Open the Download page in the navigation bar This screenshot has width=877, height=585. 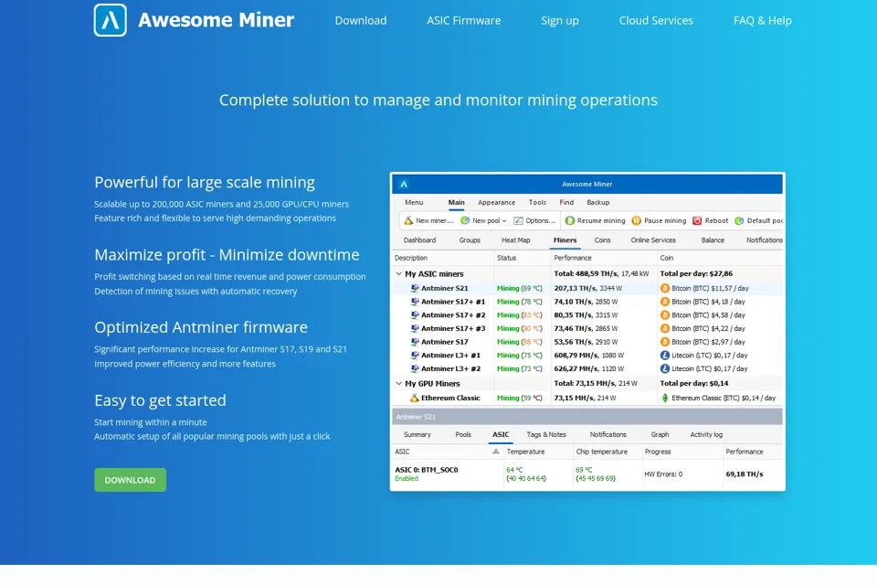(361, 21)
